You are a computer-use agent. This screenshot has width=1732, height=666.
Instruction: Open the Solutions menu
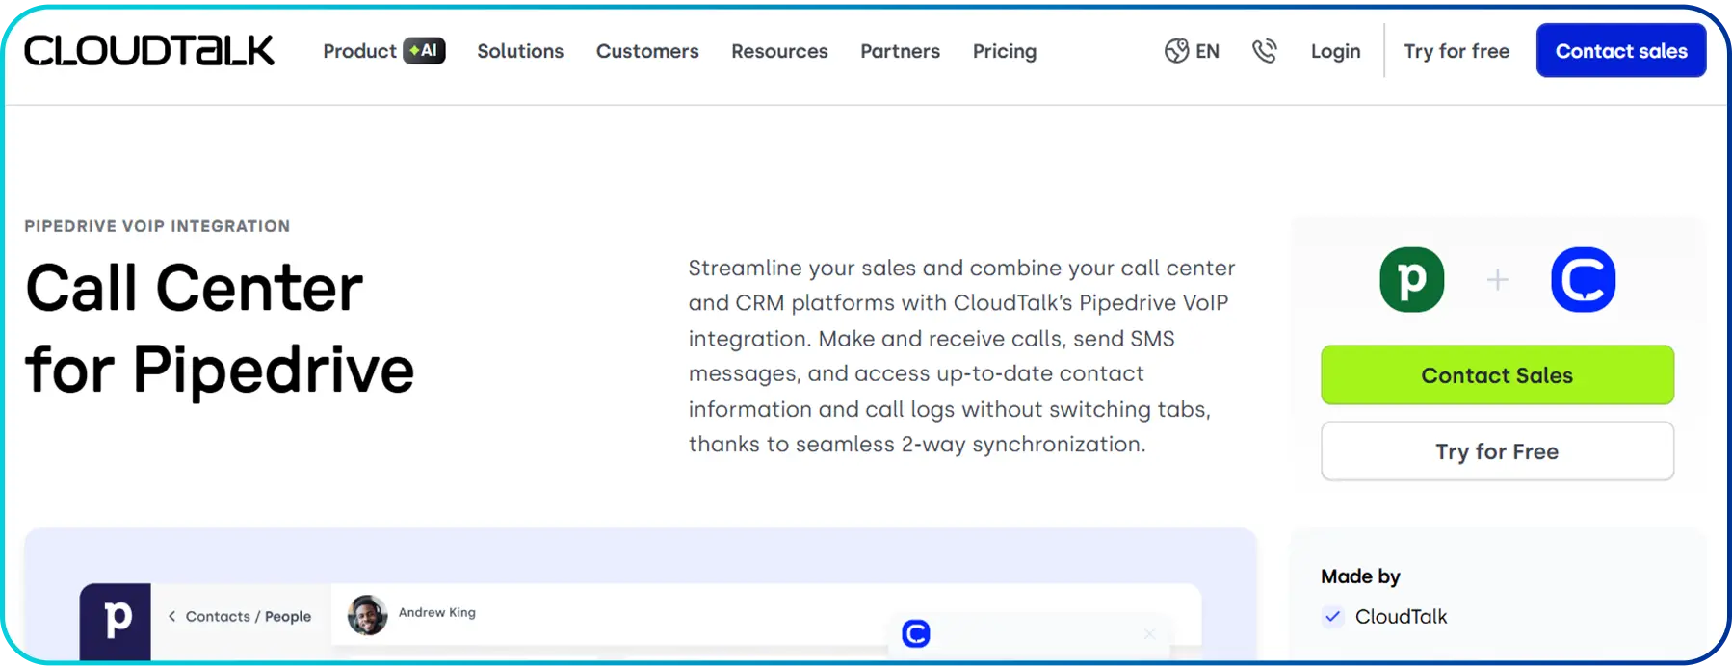[520, 51]
